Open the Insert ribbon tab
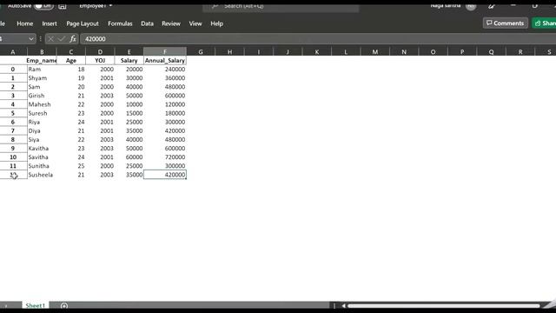The height and width of the screenshot is (313, 556). 50,23
